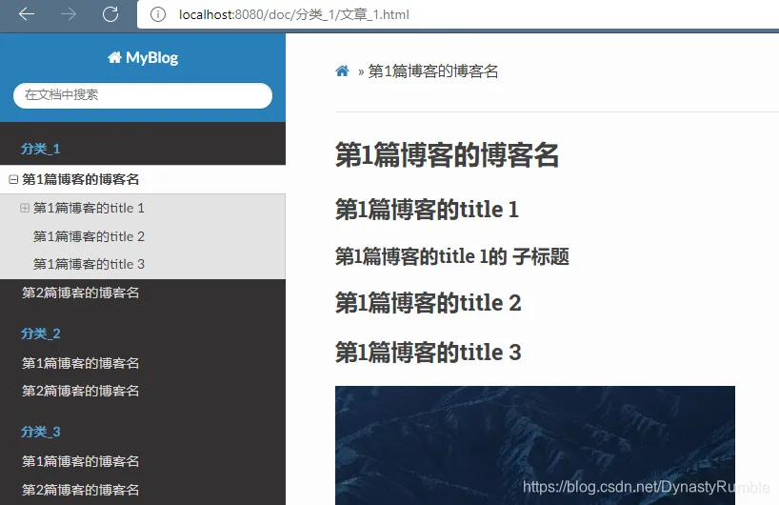Click the 分类_1 category caption
The width and height of the screenshot is (779, 505).
tap(41, 149)
